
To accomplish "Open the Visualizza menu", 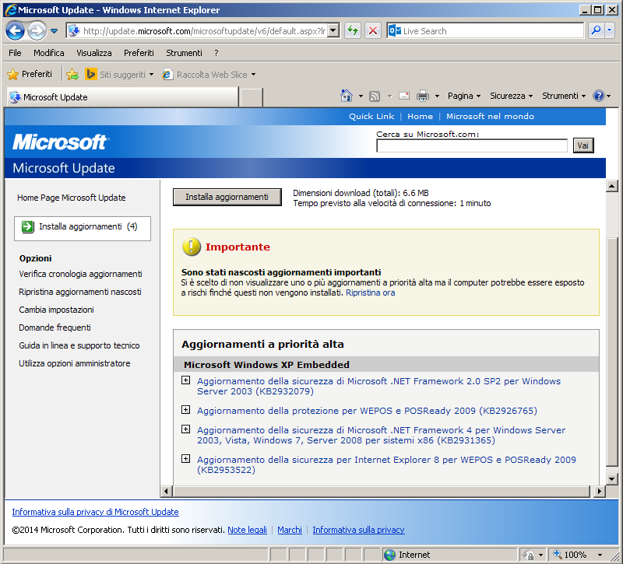I will pos(93,53).
